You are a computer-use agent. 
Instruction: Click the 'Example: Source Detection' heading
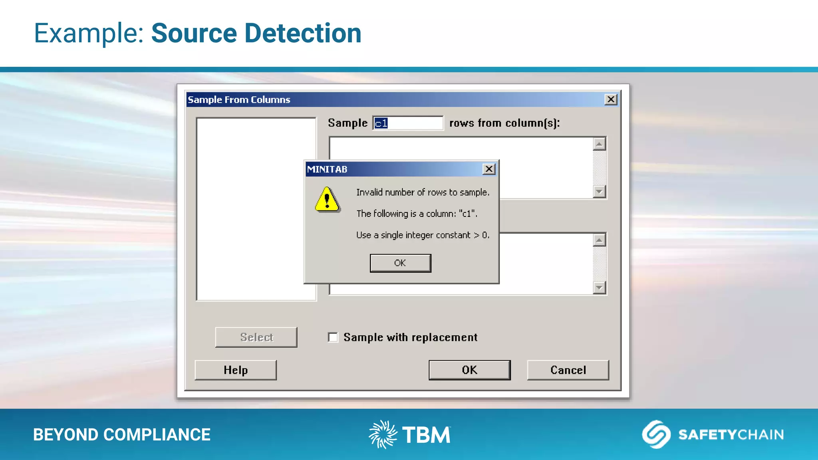click(198, 33)
